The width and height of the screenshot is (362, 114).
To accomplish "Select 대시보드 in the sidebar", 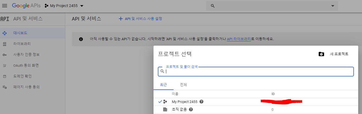I will (x=32, y=33).
